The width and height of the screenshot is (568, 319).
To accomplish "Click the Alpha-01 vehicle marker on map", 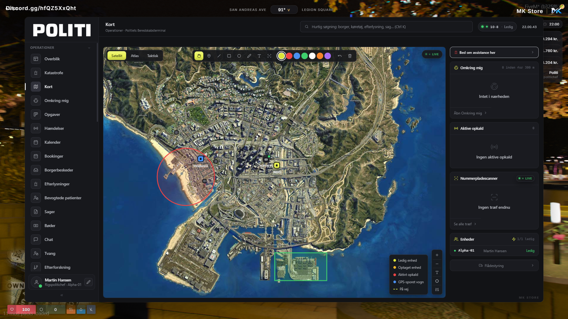I will click(266, 159).
